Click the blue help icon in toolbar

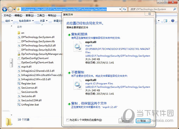(173, 21)
